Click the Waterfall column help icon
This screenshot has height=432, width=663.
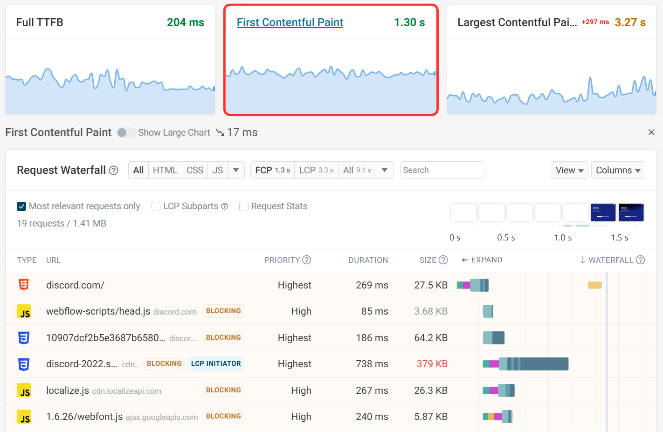tap(641, 260)
